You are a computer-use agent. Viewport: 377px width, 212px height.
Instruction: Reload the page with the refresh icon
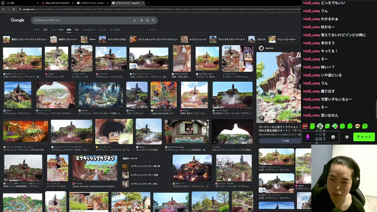tap(14, 9)
